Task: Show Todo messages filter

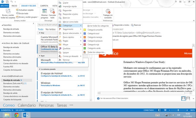Action: pyautogui.click(x=41, y=29)
